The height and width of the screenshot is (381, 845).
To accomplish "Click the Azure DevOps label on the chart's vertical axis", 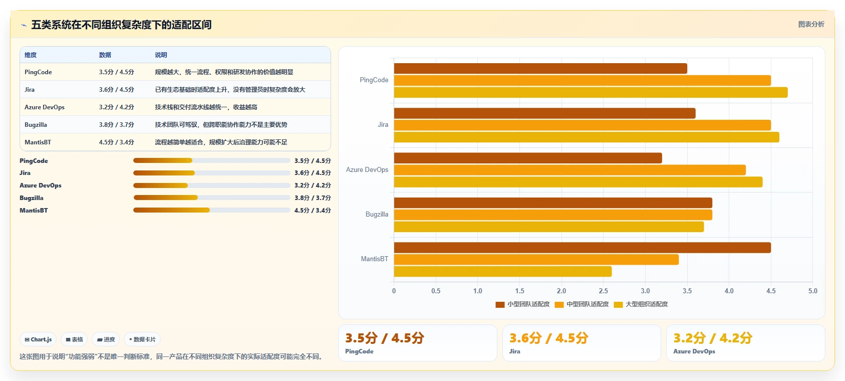I will [x=367, y=170].
